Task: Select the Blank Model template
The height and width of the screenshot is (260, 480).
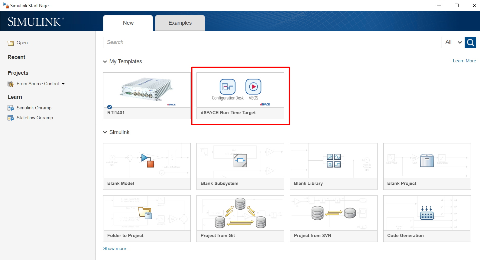Action: 147,166
